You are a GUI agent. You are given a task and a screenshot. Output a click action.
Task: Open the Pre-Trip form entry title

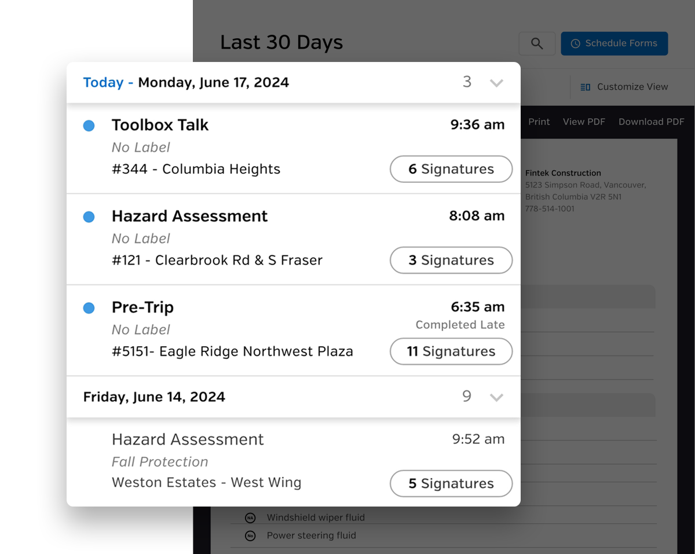point(142,307)
